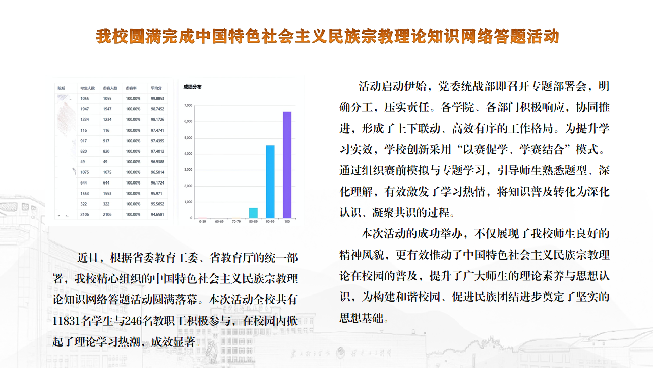
Task: Select the blue 90-99 score bar
Action: point(270,181)
